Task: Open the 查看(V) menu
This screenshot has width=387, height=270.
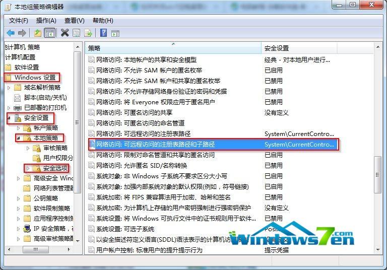Action: [74, 21]
